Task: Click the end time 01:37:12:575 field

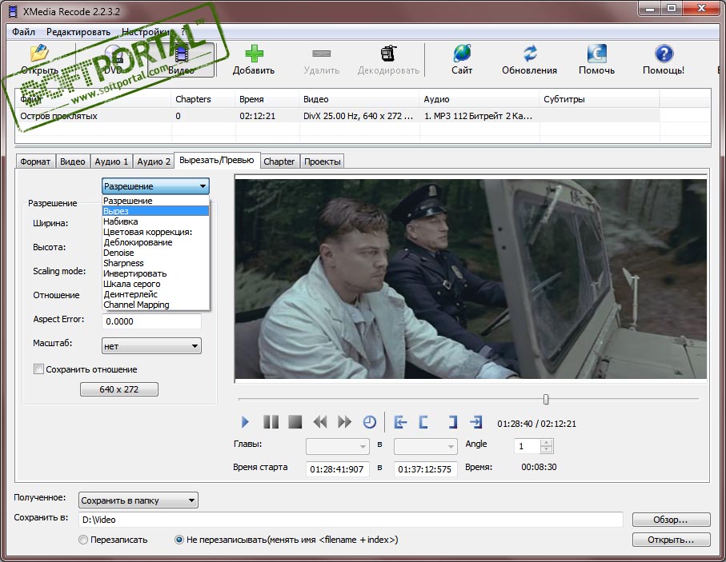Action: click(x=426, y=469)
